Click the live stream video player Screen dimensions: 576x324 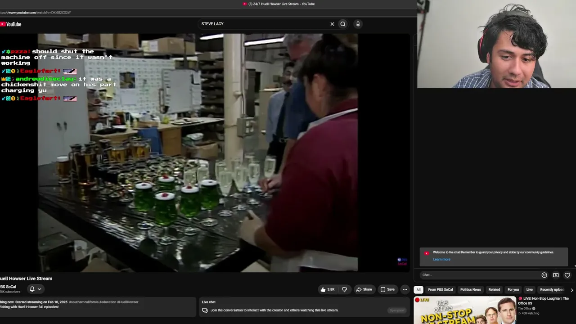(x=205, y=153)
